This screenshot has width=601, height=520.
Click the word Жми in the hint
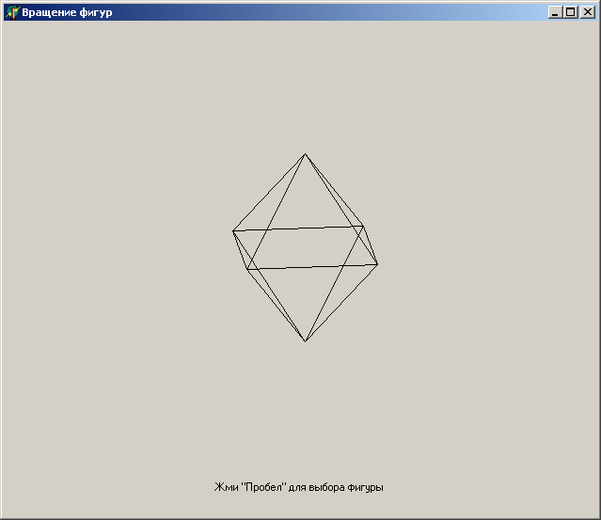[226, 487]
